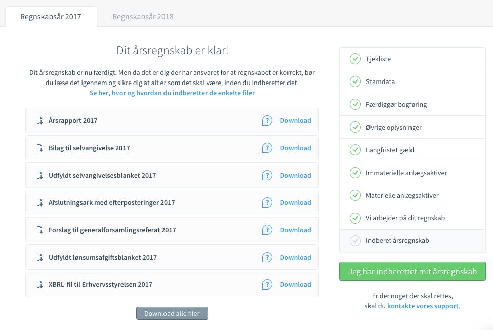
Task: Download Afslutningsark med efterposteringer 2017
Action: (x=296, y=203)
